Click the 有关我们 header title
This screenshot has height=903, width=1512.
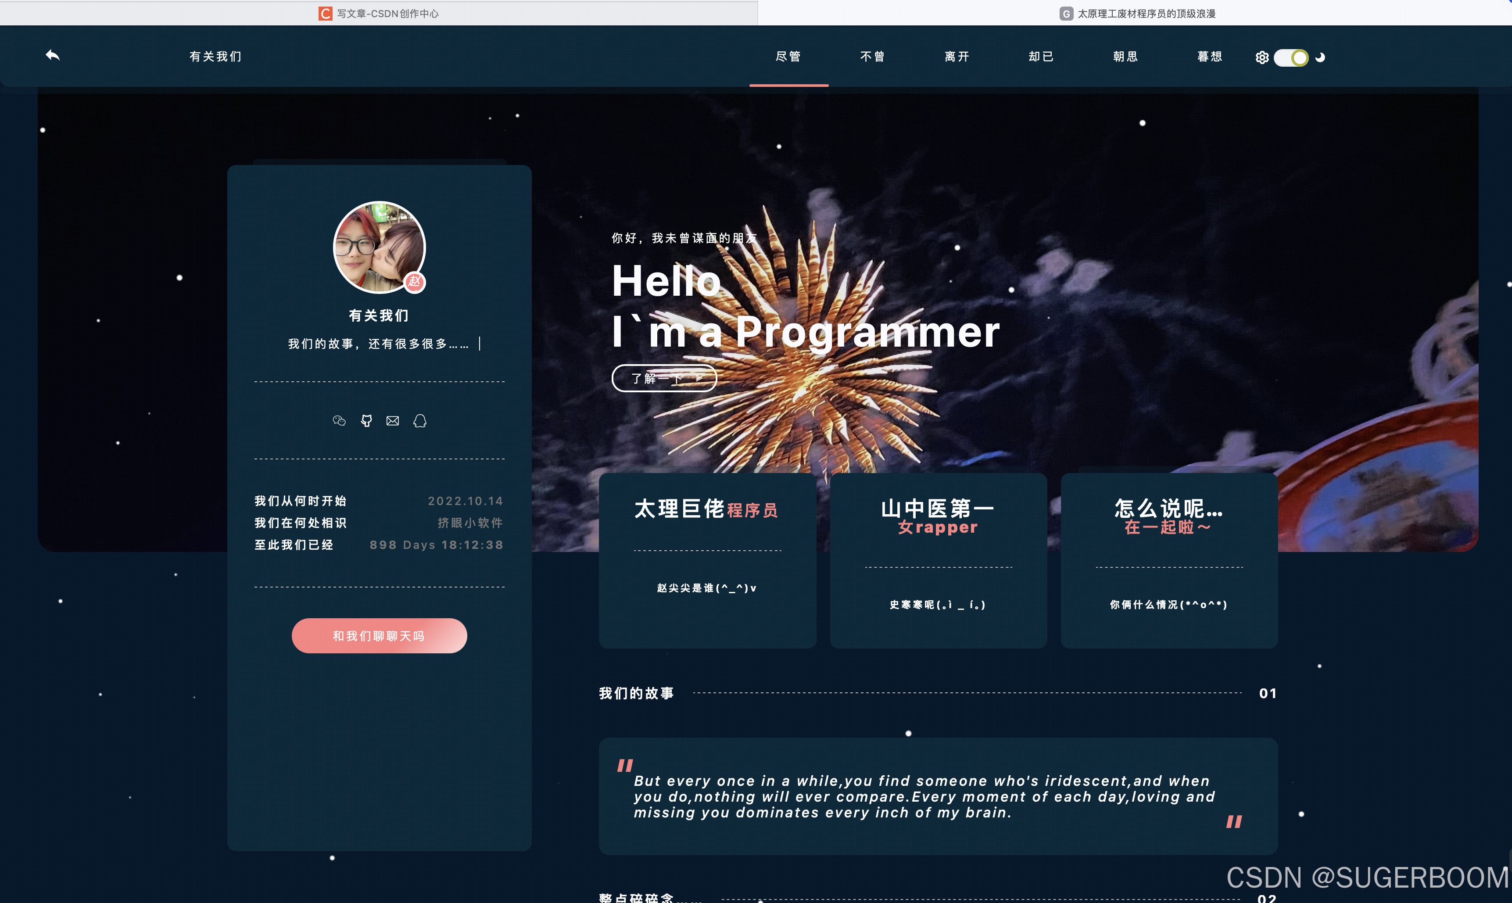point(215,57)
